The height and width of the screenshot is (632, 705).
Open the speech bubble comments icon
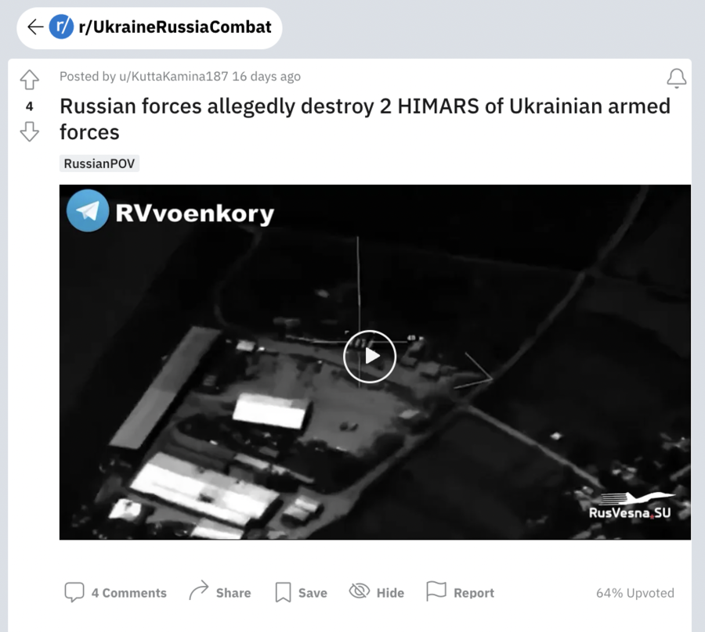(x=74, y=592)
